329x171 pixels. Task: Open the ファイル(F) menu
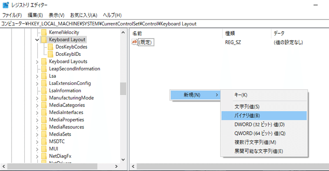tap(12, 15)
